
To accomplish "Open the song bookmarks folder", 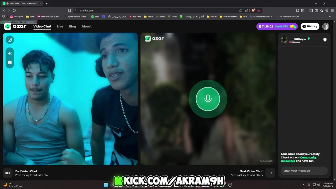I will [x=30, y=17].
